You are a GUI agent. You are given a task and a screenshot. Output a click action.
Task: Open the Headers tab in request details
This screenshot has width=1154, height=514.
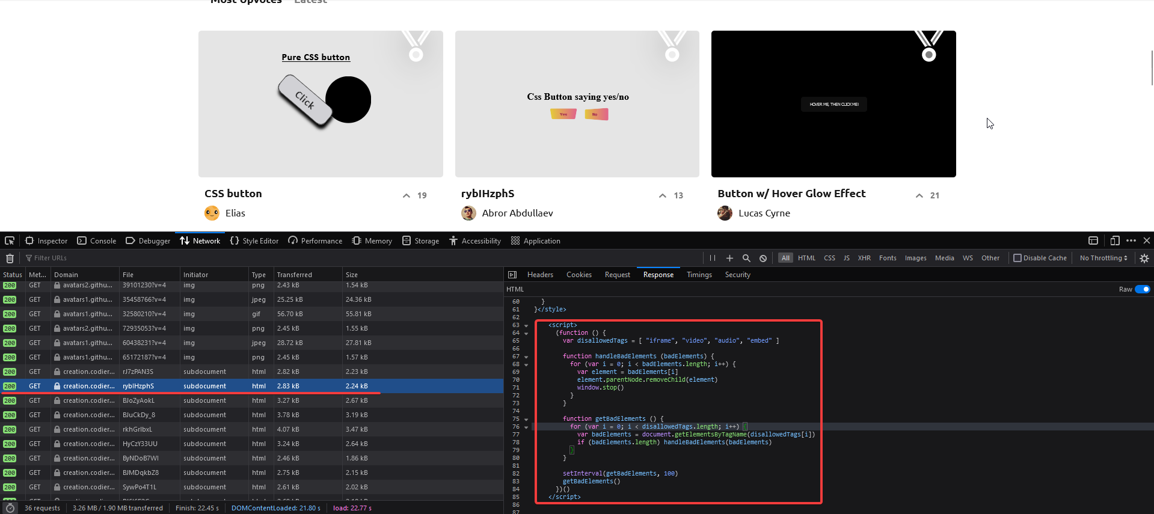pyautogui.click(x=540, y=275)
